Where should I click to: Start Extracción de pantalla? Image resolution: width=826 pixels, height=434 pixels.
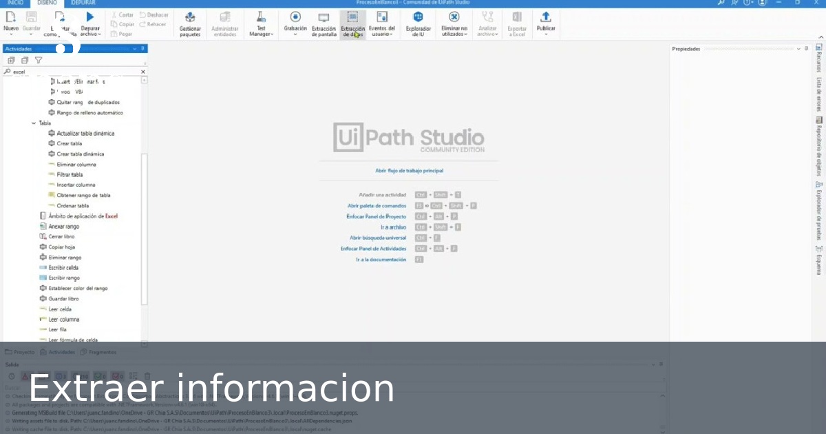pos(324,25)
